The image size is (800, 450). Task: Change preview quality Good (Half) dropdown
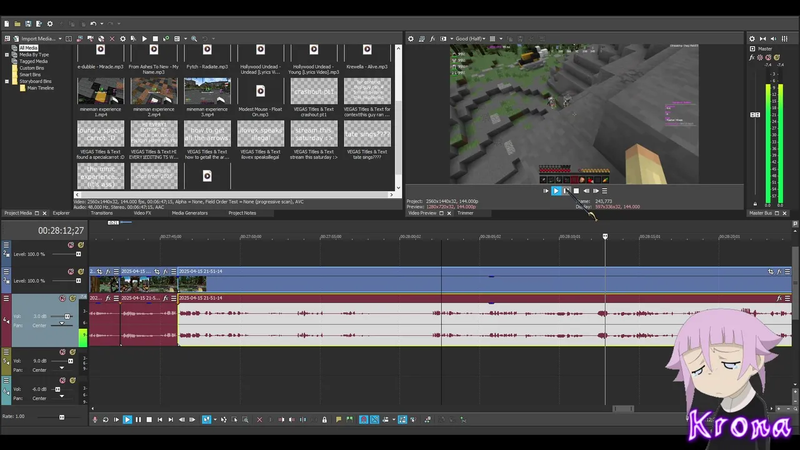(x=470, y=39)
